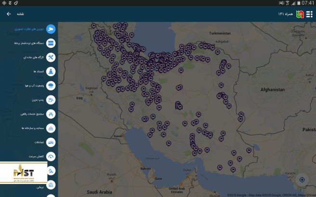Tap the Wi-Fi icon in status bar
The image size is (316, 197).
coord(288,3)
